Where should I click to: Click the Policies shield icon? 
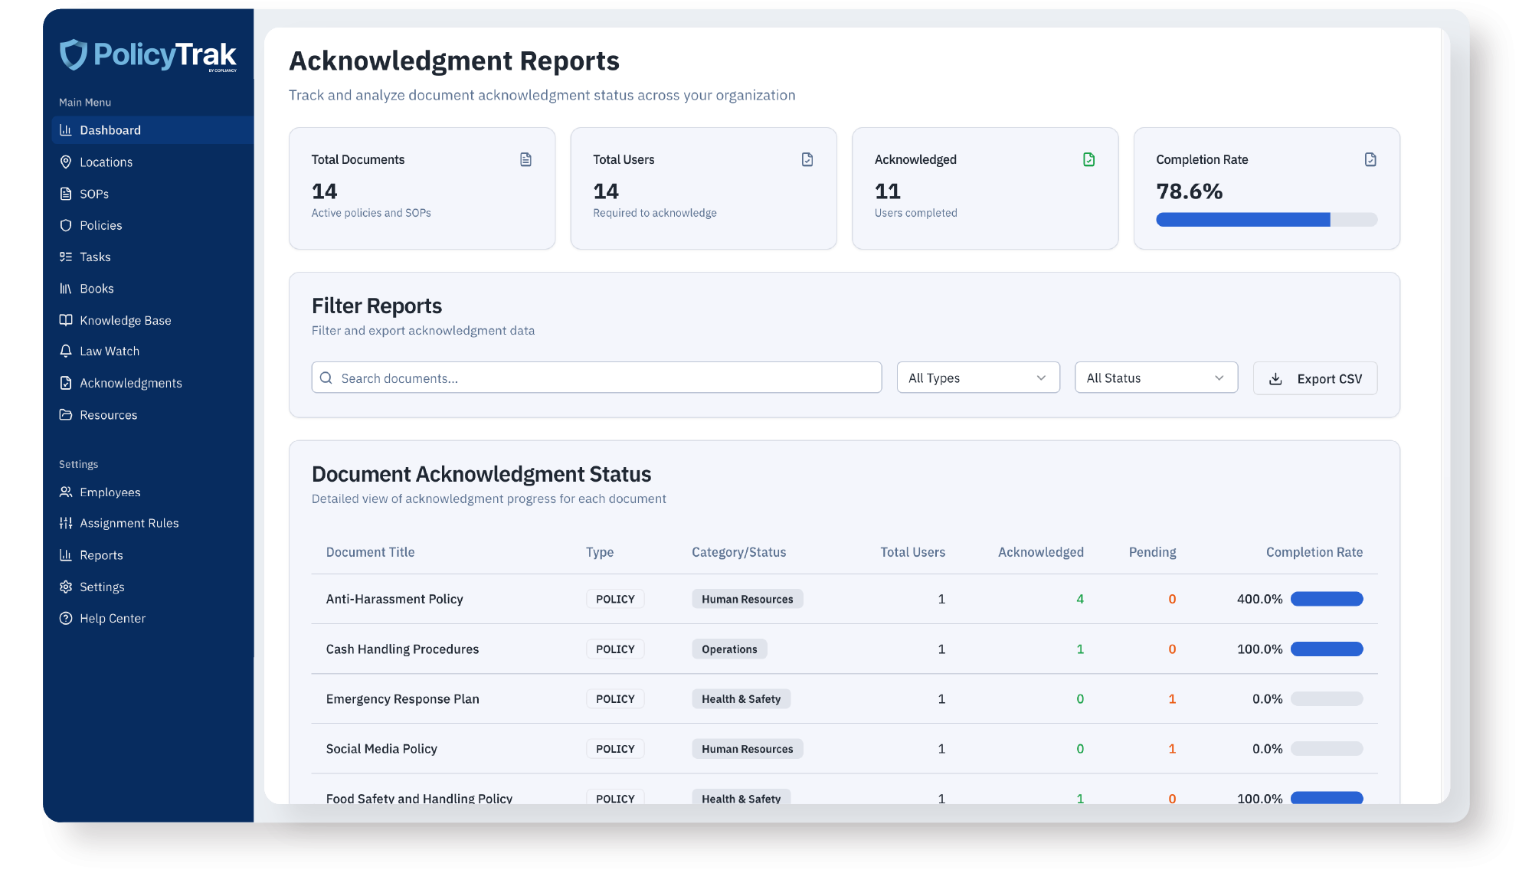click(x=66, y=225)
